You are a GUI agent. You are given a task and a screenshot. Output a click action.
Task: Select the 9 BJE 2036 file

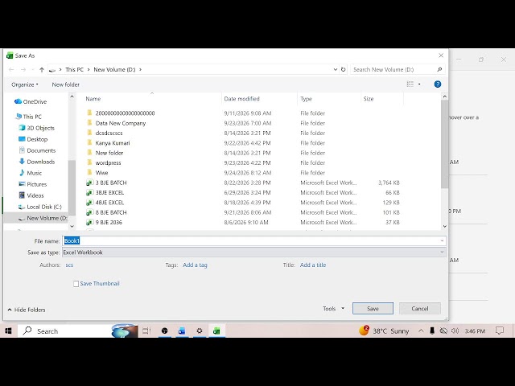point(109,222)
